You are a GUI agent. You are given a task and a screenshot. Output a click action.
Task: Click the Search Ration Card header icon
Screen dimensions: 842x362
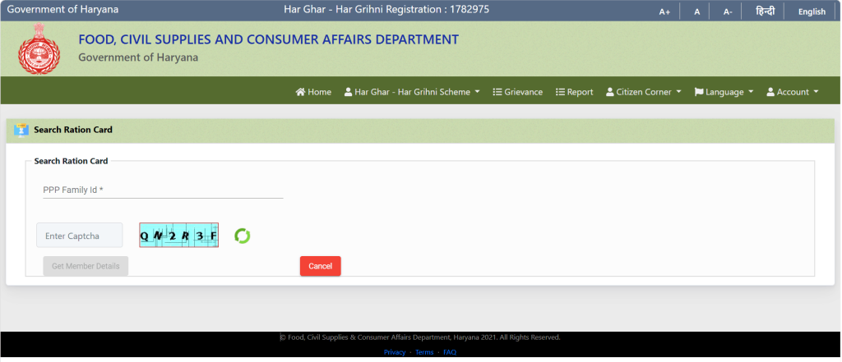click(21, 130)
